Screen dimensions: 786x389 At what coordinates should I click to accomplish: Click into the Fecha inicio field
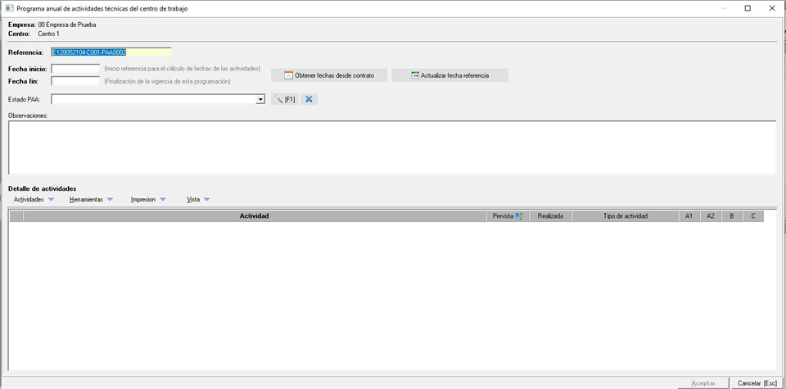(75, 69)
